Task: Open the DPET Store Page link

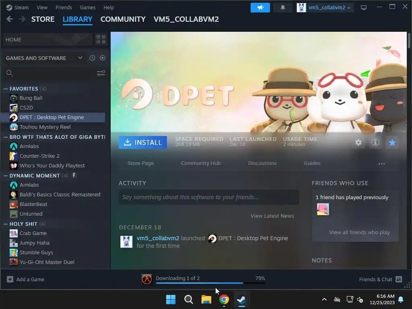Action: (x=140, y=163)
